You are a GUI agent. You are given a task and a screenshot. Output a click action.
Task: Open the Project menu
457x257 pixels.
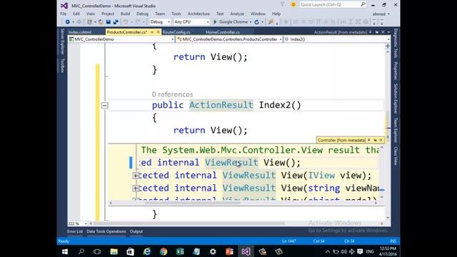click(x=108, y=14)
